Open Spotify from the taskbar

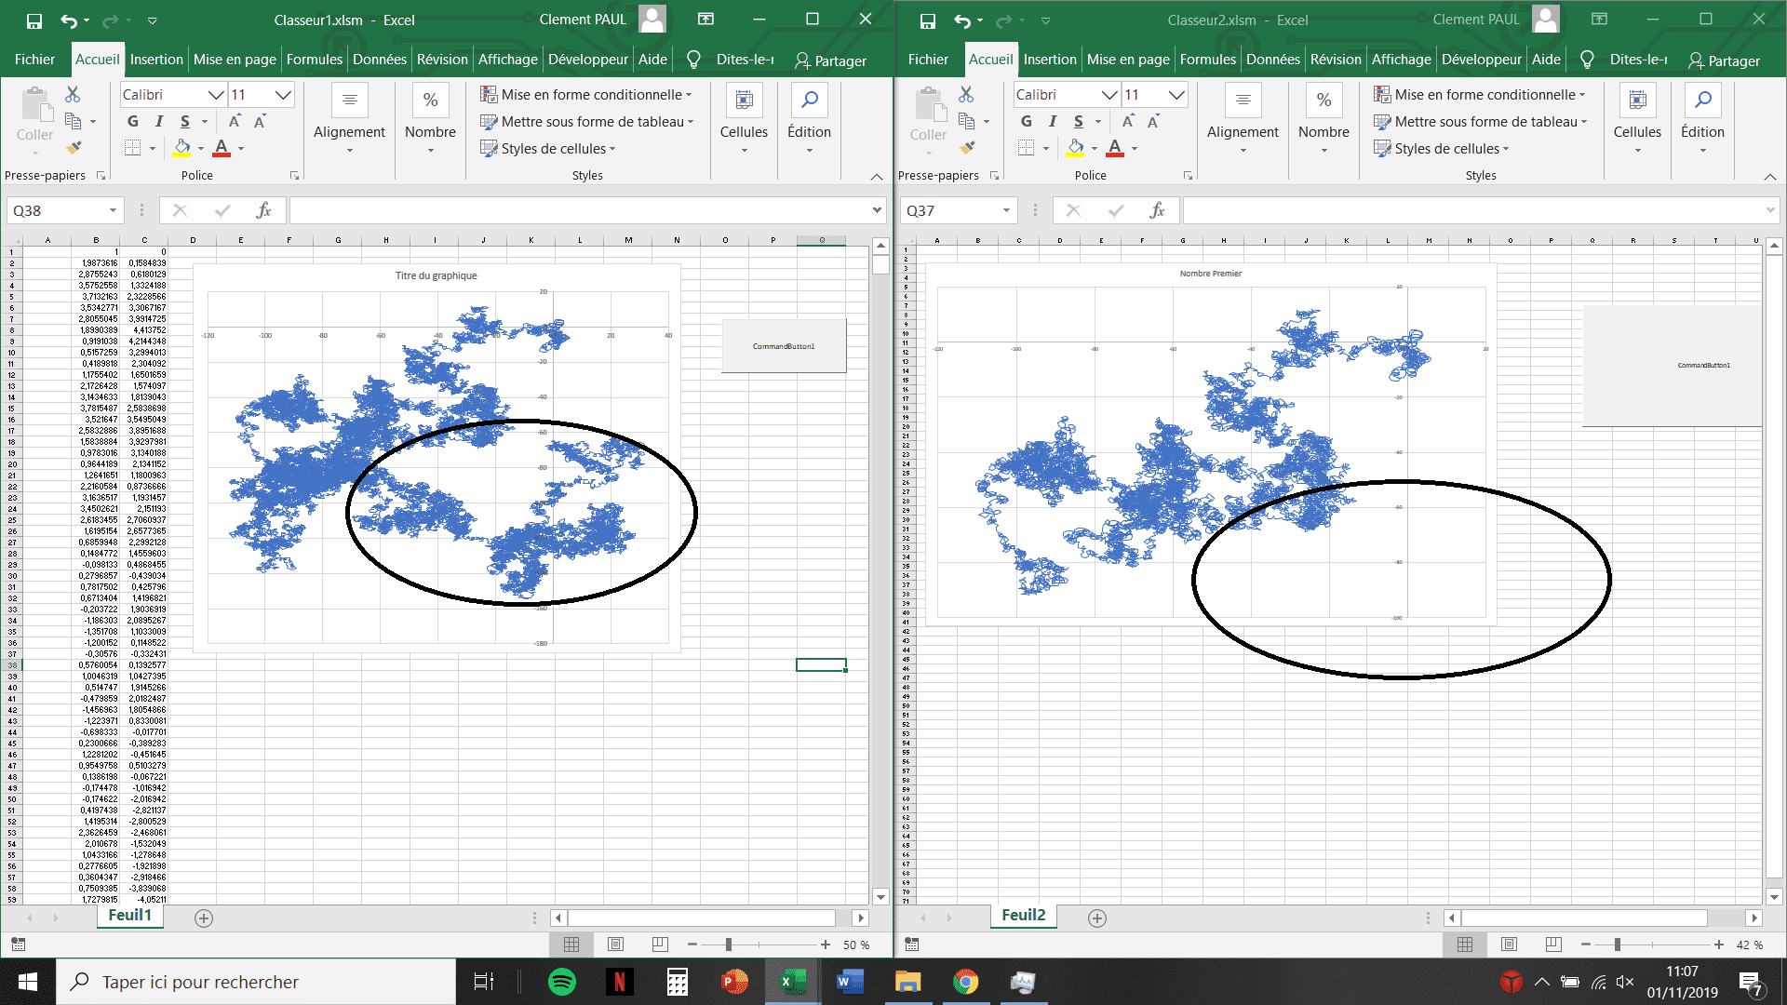pyautogui.click(x=562, y=982)
